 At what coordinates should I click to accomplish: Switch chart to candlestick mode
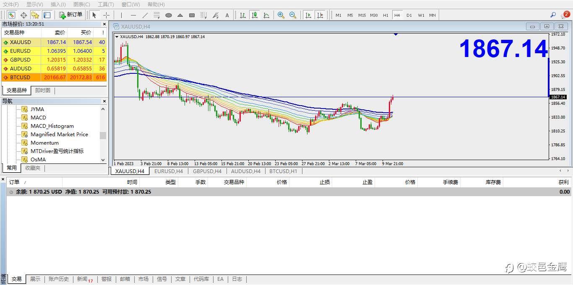point(255,15)
